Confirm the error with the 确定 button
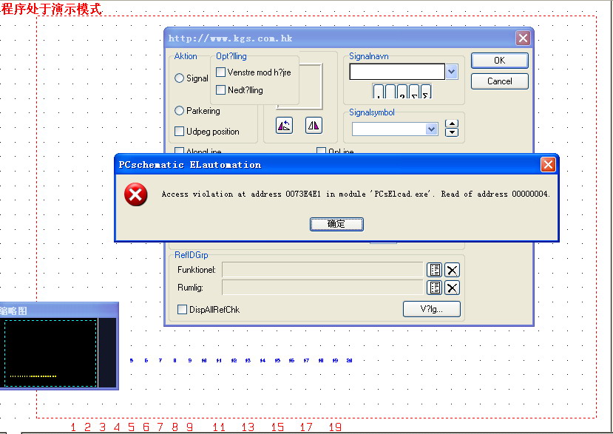This screenshot has height=434, width=613. click(336, 224)
